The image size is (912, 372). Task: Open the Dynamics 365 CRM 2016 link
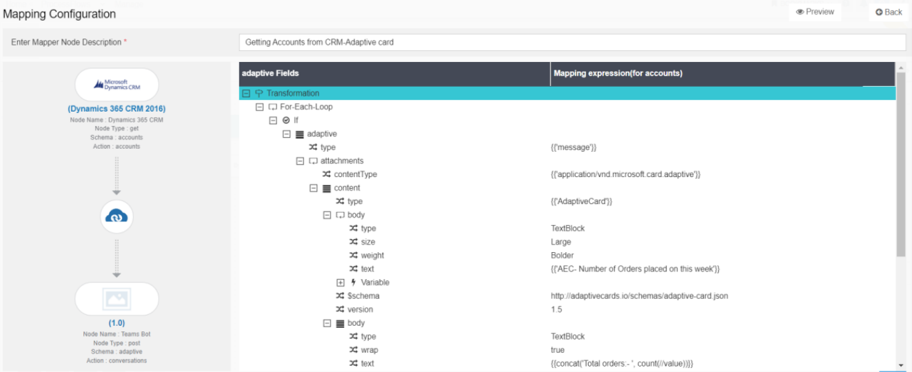pos(116,109)
